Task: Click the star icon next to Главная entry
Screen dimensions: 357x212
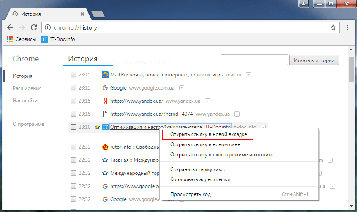Action: (x=105, y=160)
